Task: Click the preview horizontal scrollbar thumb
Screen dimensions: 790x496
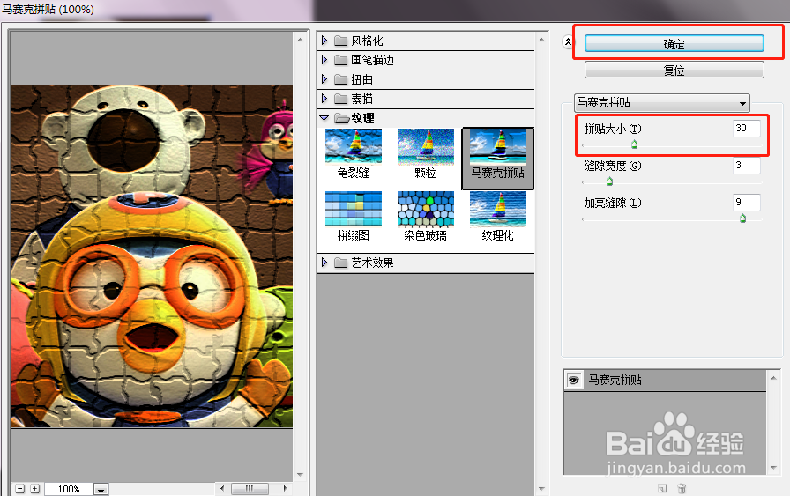Action: click(x=250, y=488)
